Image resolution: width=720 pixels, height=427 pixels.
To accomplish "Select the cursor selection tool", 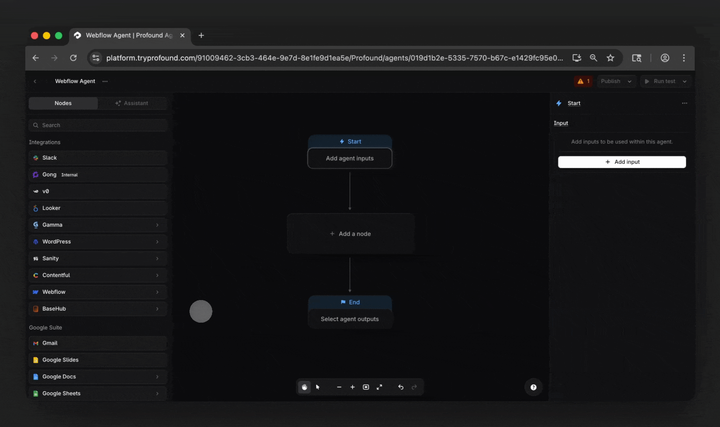I will click(318, 387).
